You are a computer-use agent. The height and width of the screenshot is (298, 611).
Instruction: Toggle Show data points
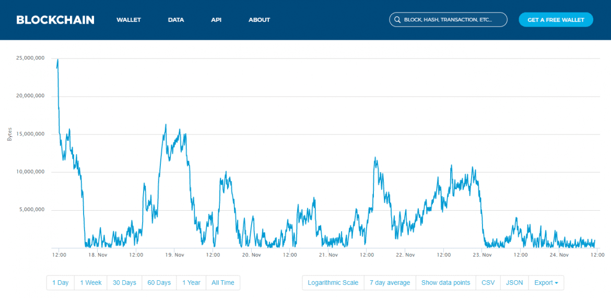tap(445, 283)
